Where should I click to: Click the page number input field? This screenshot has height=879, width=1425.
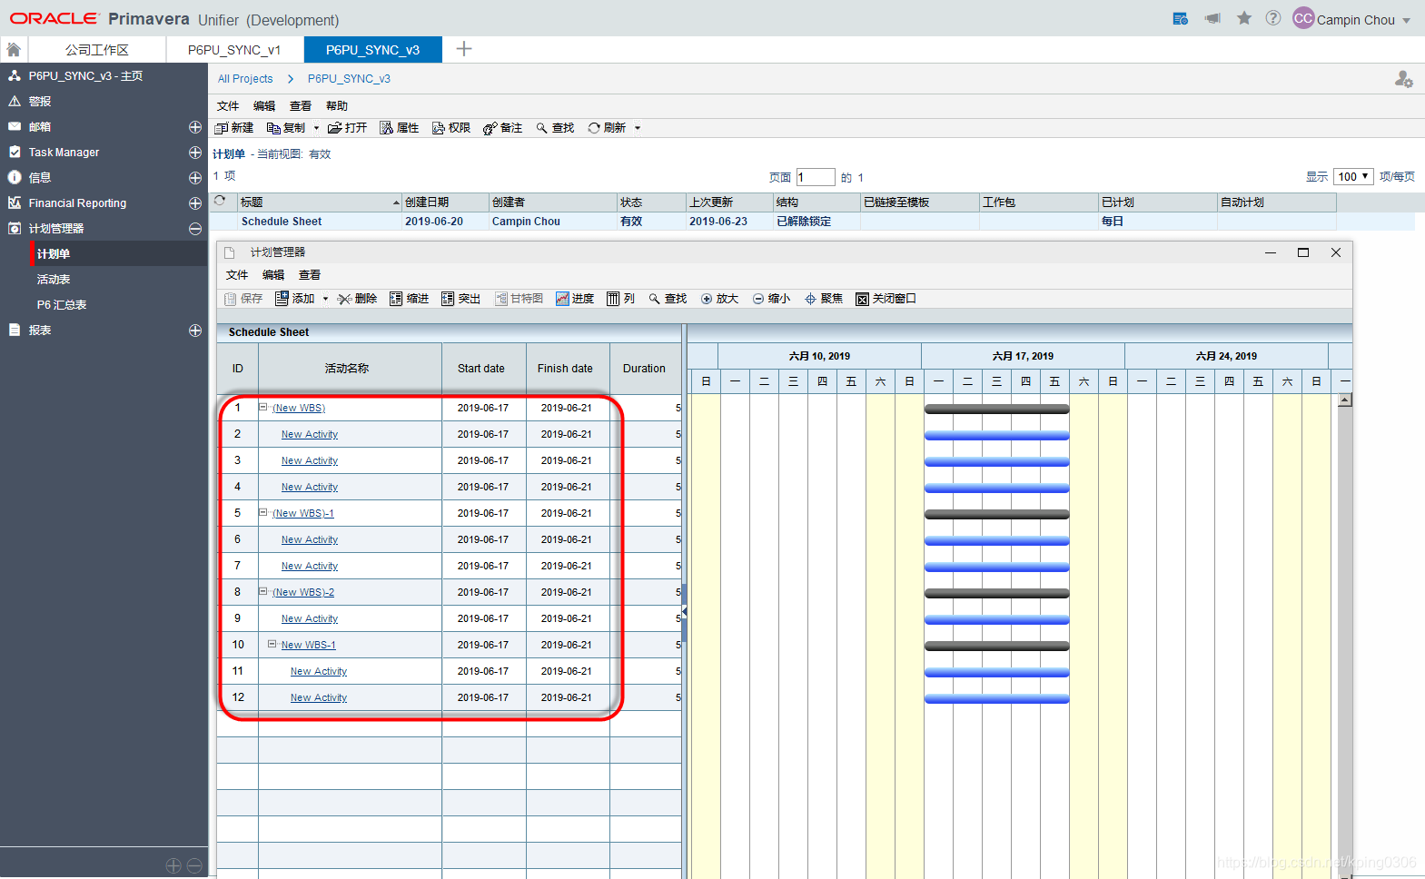[816, 177]
